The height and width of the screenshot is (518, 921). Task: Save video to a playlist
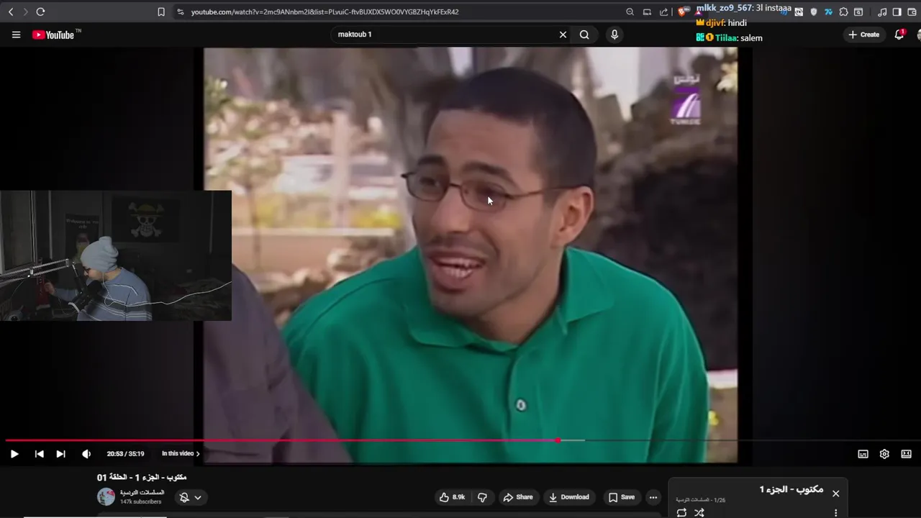pyautogui.click(x=621, y=497)
